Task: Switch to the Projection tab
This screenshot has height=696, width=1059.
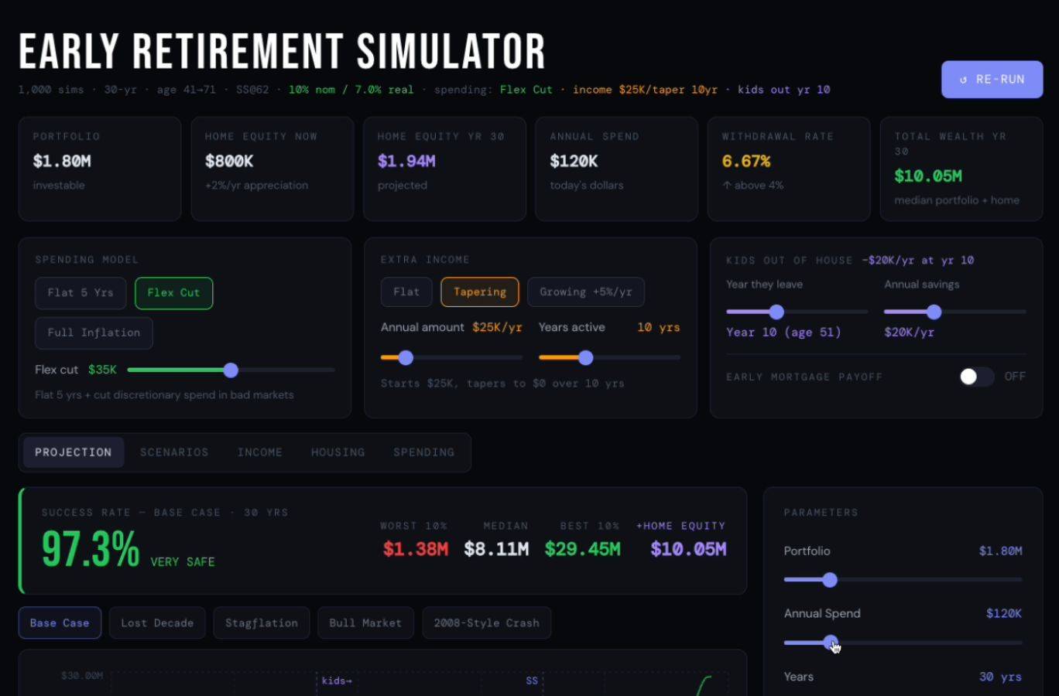Action: tap(73, 452)
